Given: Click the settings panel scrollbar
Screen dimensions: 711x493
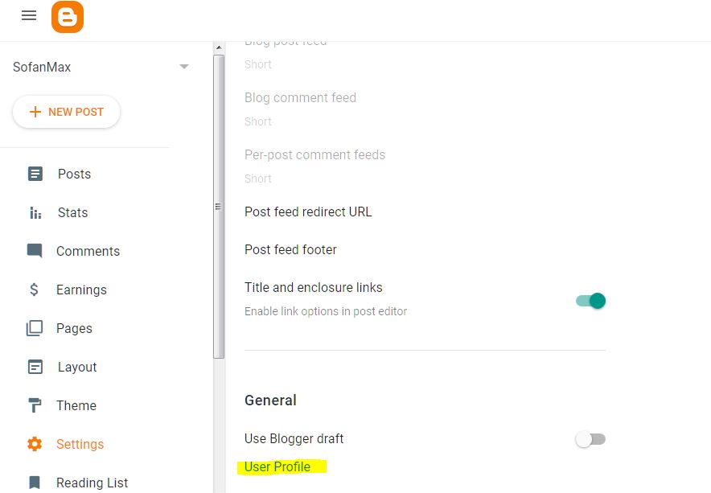Looking at the screenshot, I should tap(218, 207).
